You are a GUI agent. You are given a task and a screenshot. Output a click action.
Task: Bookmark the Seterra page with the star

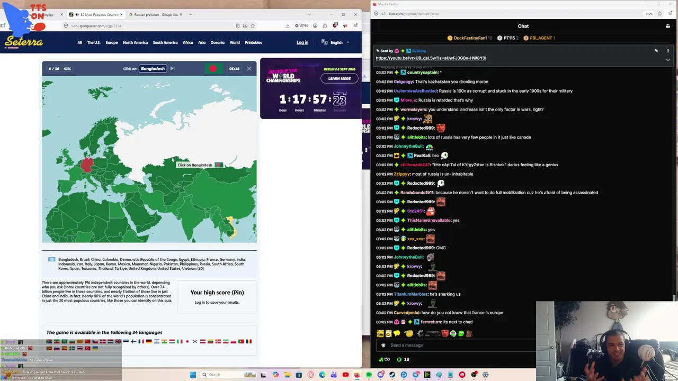click(253, 25)
